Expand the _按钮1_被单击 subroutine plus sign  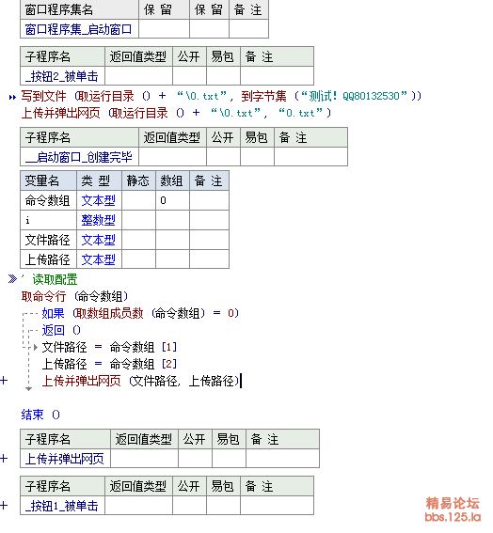[4, 506]
